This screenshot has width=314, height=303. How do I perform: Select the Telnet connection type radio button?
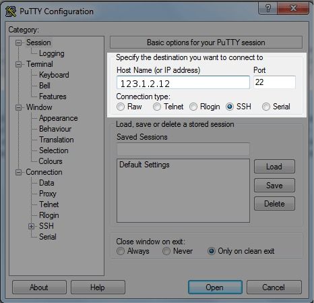[x=157, y=107]
